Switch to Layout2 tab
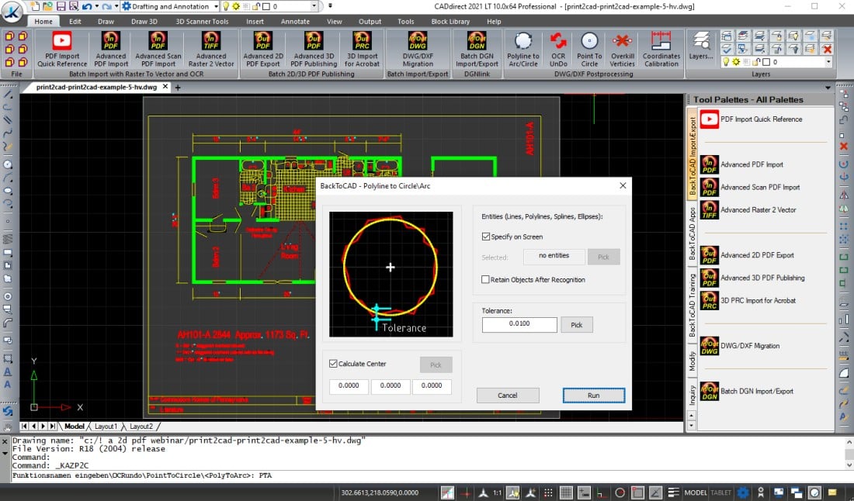The image size is (854, 501). tap(141, 427)
